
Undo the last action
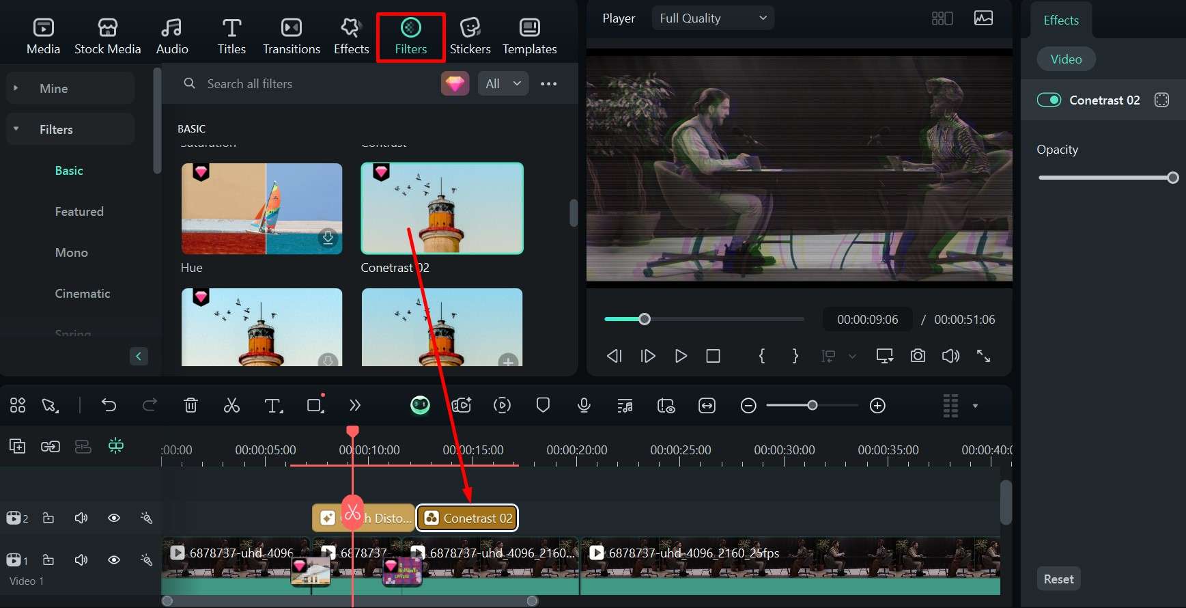pos(109,405)
